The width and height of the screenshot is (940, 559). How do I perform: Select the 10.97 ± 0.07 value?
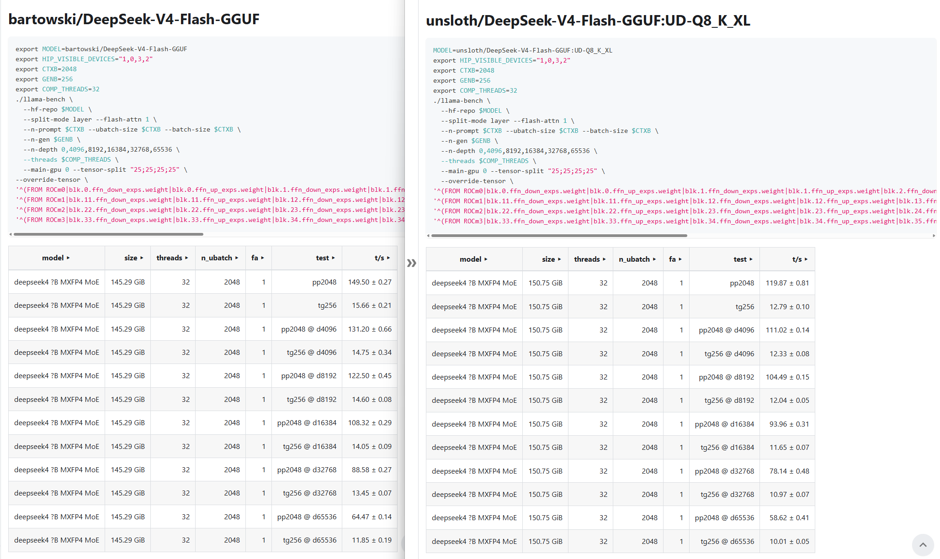[789, 495]
